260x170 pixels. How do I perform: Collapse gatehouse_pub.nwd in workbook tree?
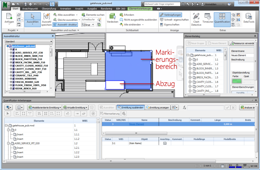(6, 125)
